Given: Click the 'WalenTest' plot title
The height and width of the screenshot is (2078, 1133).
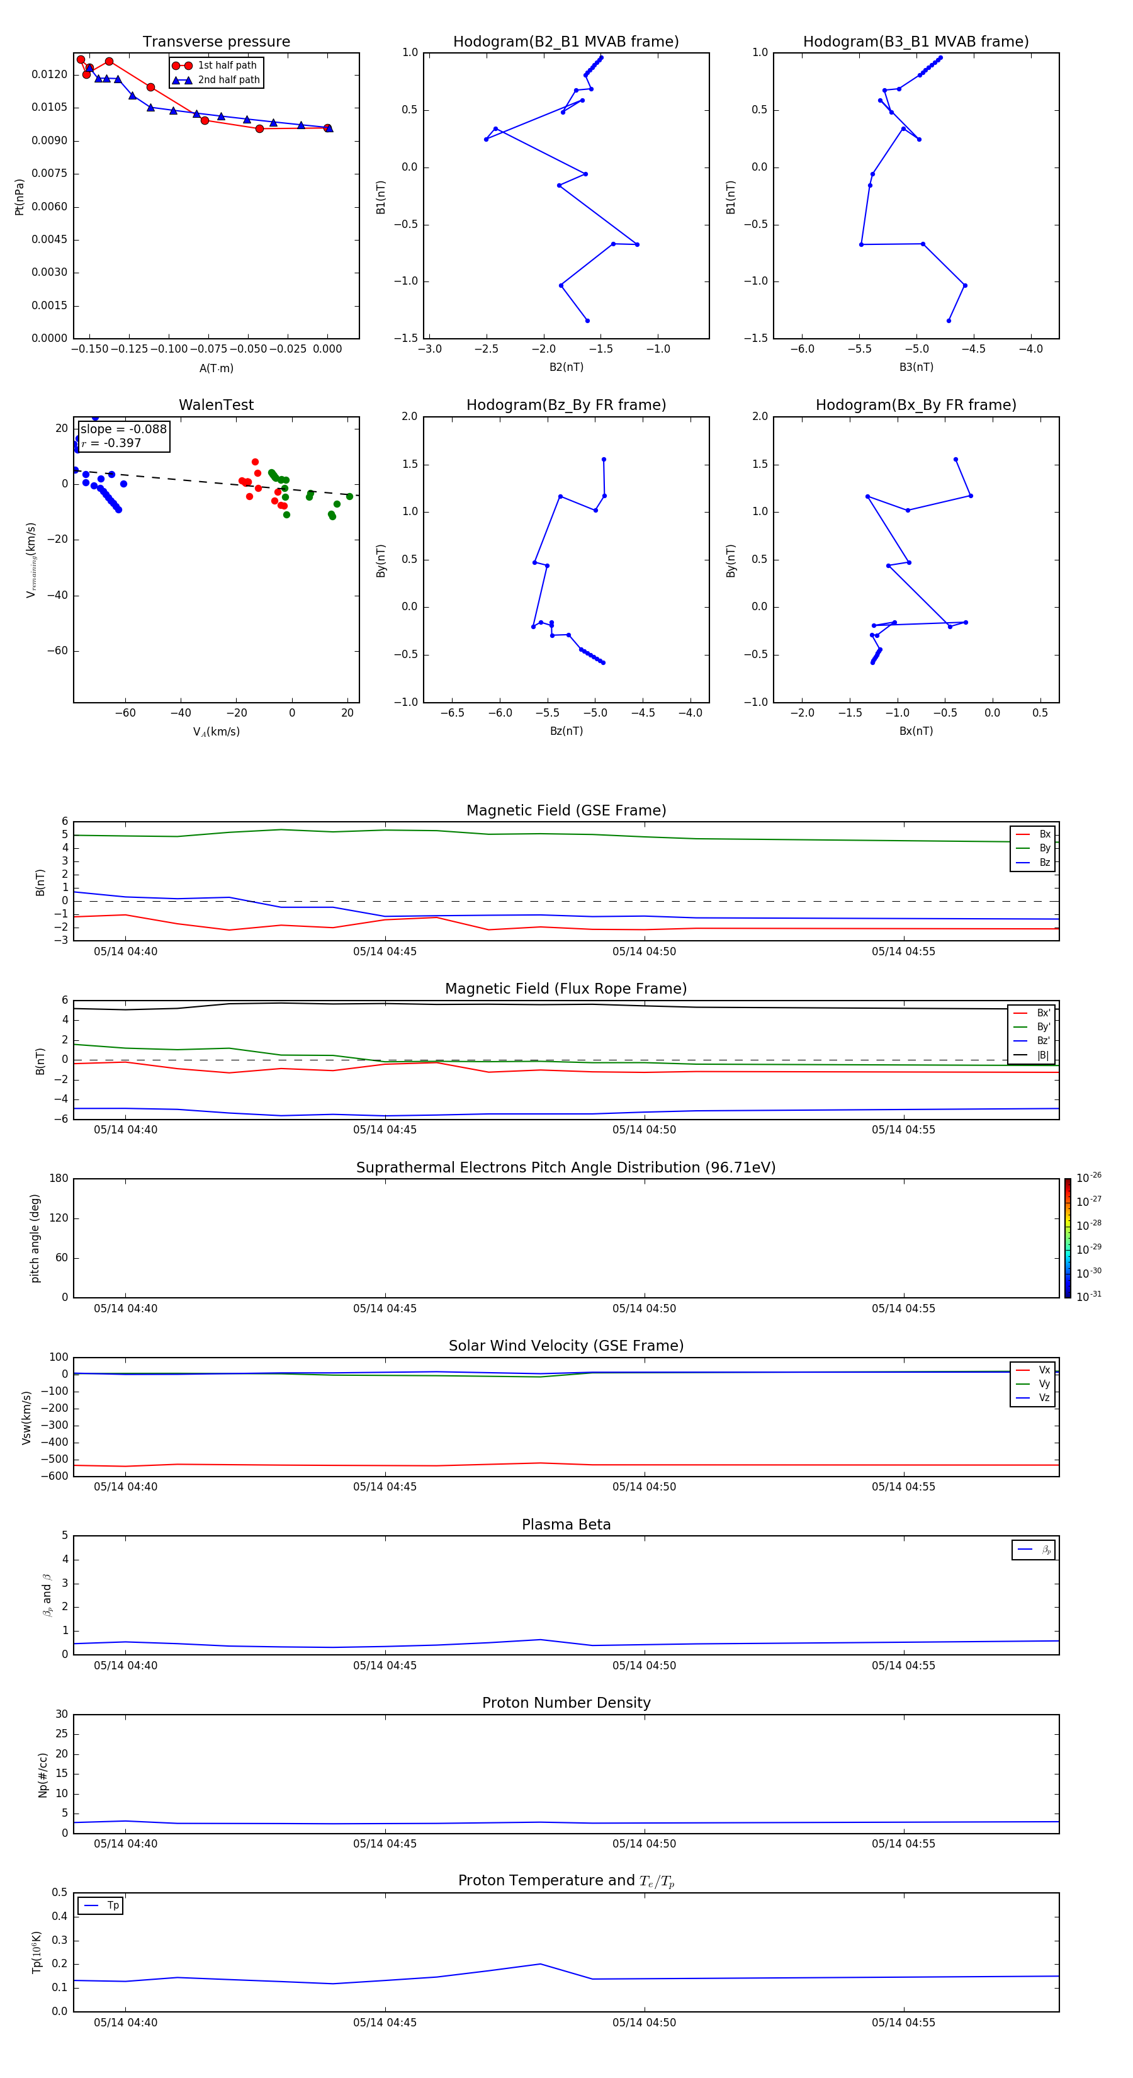Looking at the screenshot, I should pos(216,405).
